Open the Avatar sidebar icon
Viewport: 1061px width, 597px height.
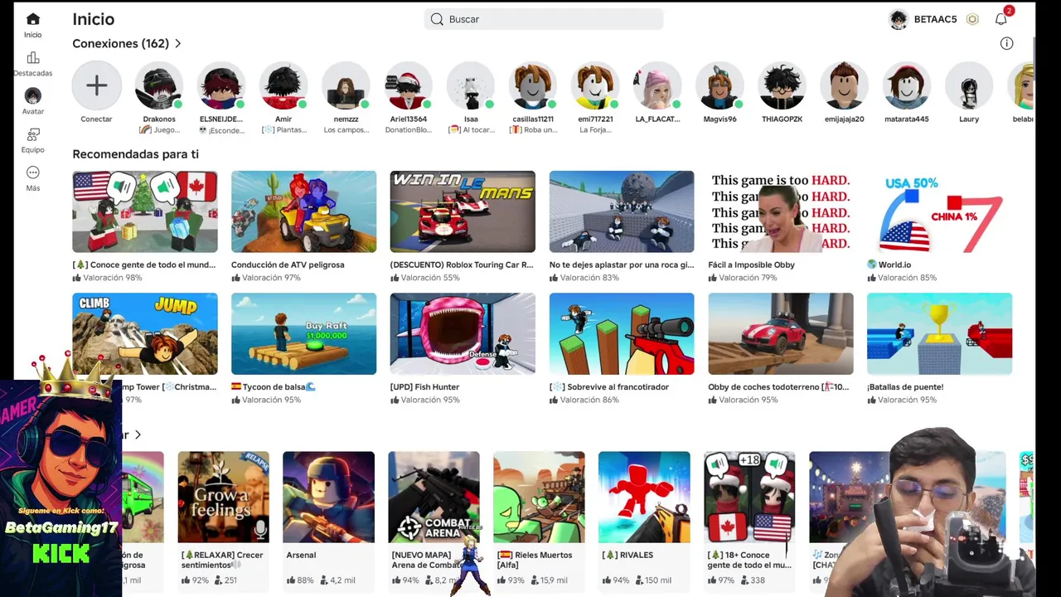(32, 96)
